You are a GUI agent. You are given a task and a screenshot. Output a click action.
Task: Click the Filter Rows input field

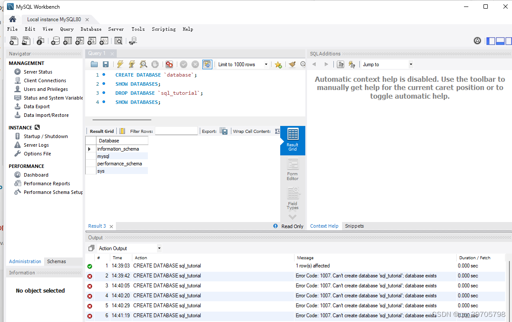coord(176,131)
